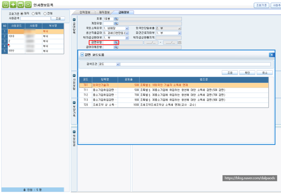Click the 부서명 column header
Viewport: 281px width, 193px height.
(53, 26)
